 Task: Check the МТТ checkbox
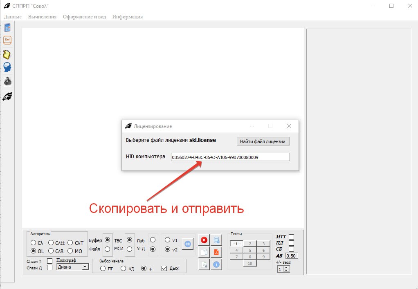291,236
